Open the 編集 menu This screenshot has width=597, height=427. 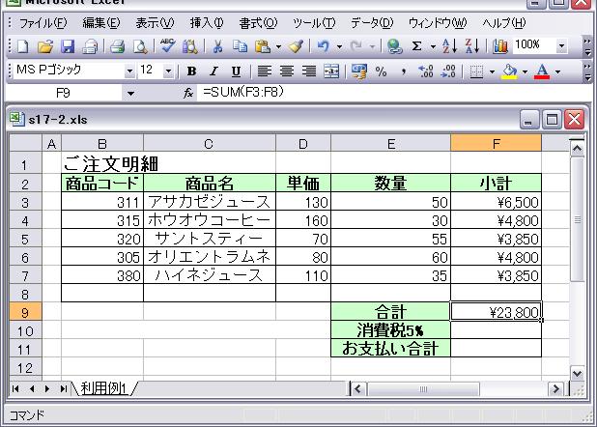101,23
